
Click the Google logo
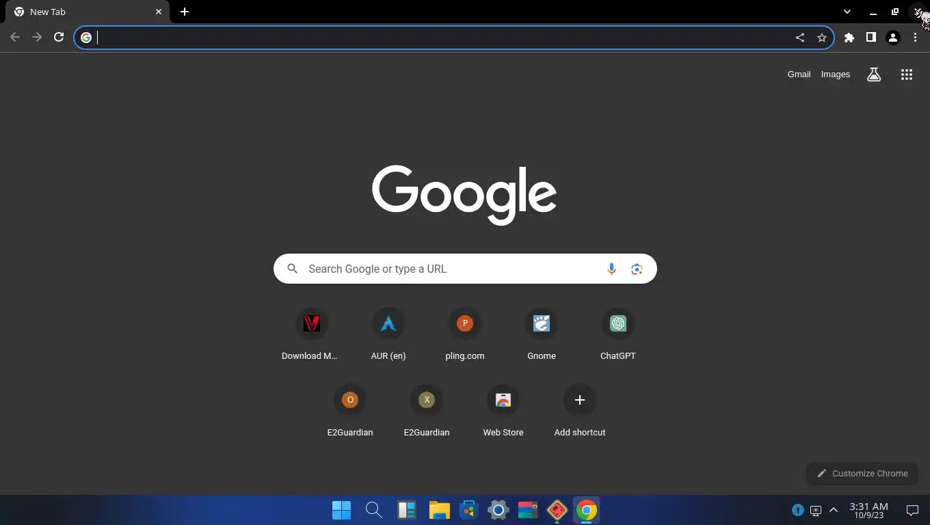tap(464, 195)
